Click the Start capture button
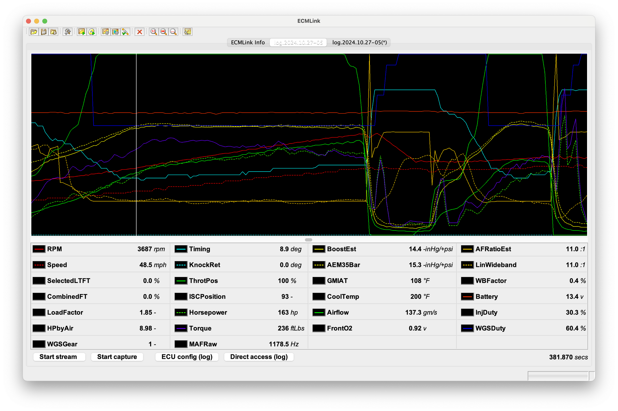618x411 pixels. [117, 357]
